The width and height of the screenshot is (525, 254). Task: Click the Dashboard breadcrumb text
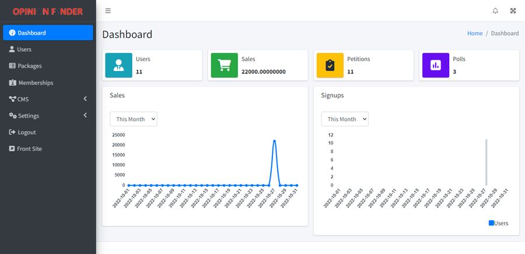505,33
